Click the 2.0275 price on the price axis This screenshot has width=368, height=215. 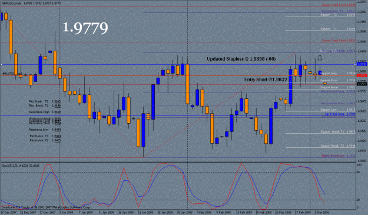[x=362, y=2]
